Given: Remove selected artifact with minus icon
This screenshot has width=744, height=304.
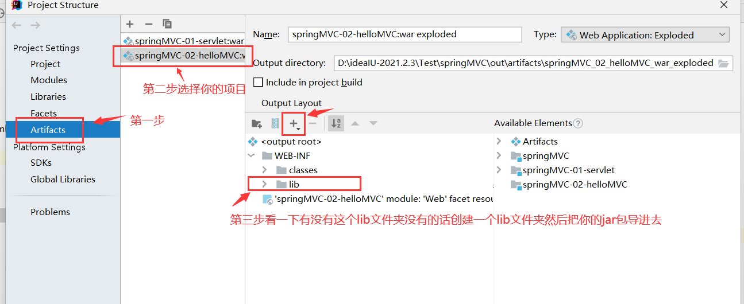Looking at the screenshot, I should click(148, 24).
